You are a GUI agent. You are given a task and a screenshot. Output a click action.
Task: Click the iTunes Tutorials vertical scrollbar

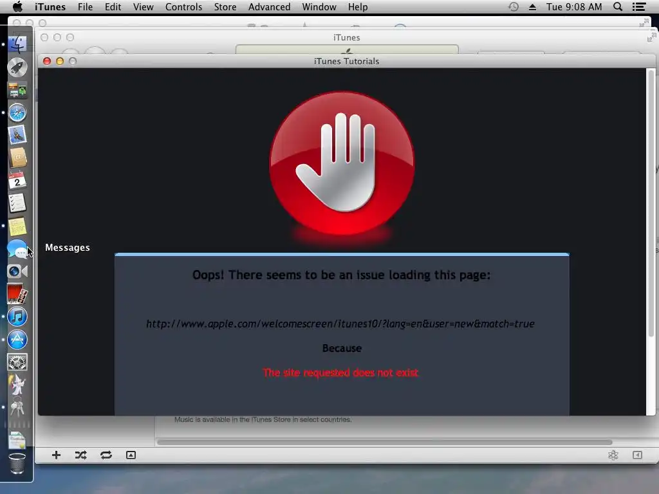pos(651,203)
